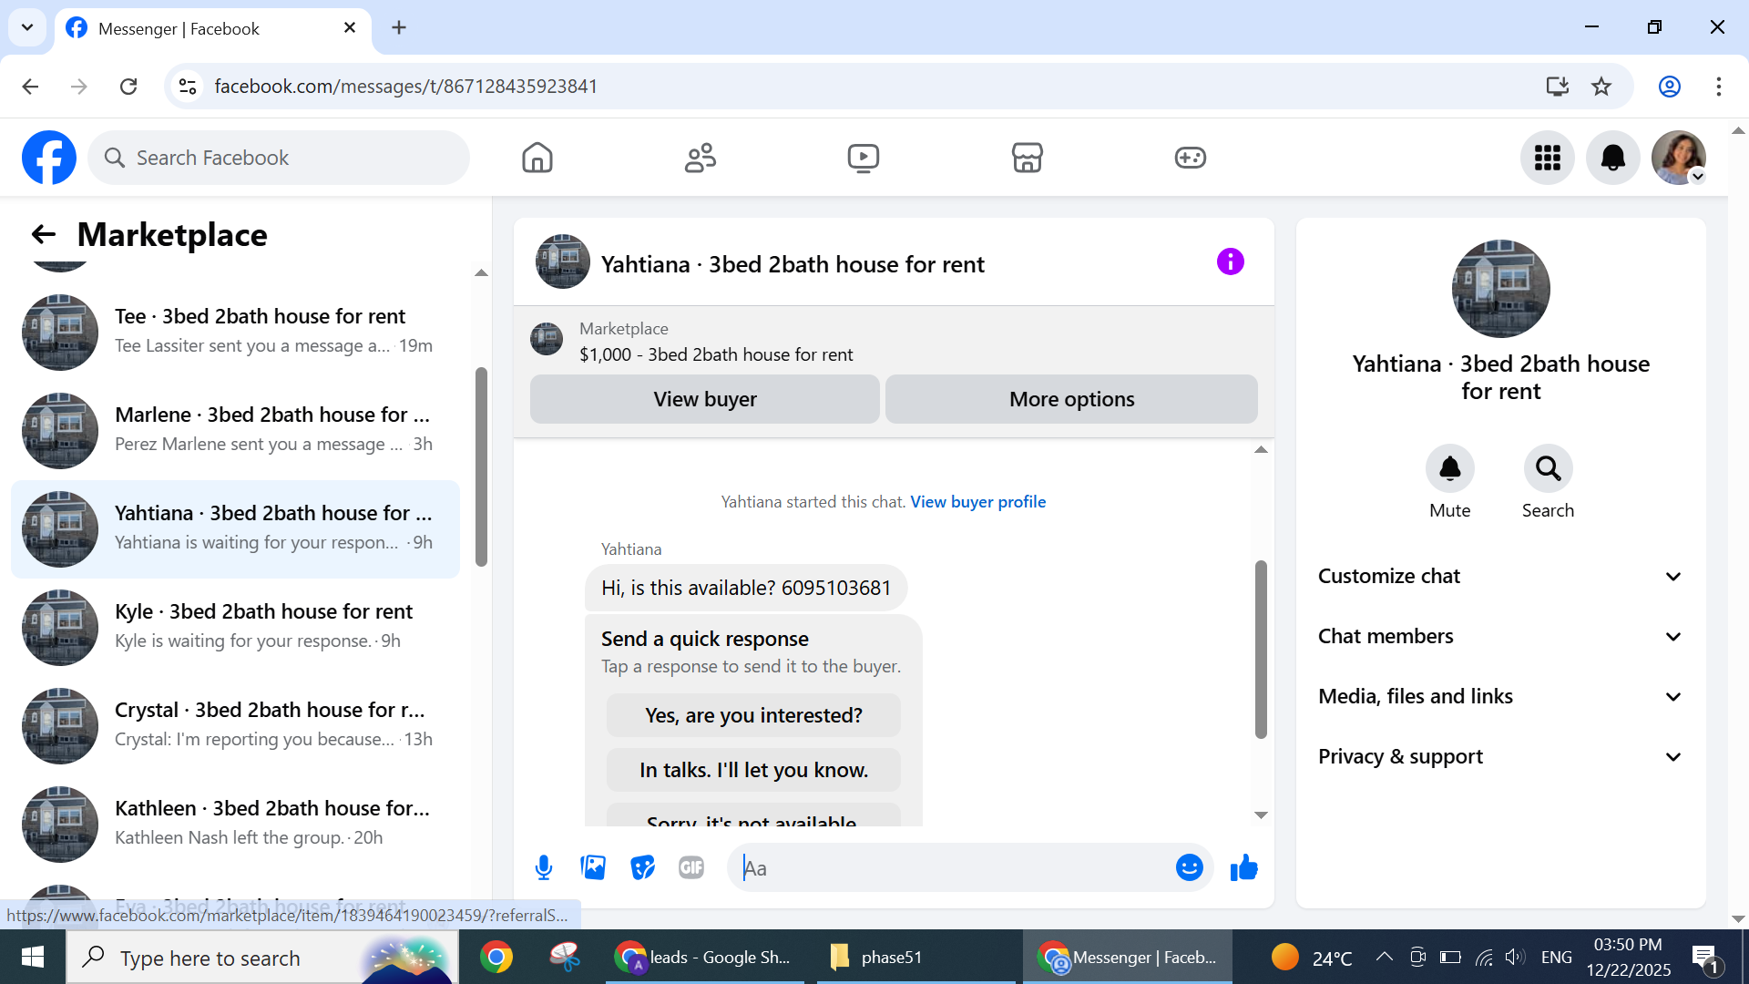Viewport: 1749px width, 984px height.
Task: Toggle conversation information panel icon
Action: click(1230, 262)
